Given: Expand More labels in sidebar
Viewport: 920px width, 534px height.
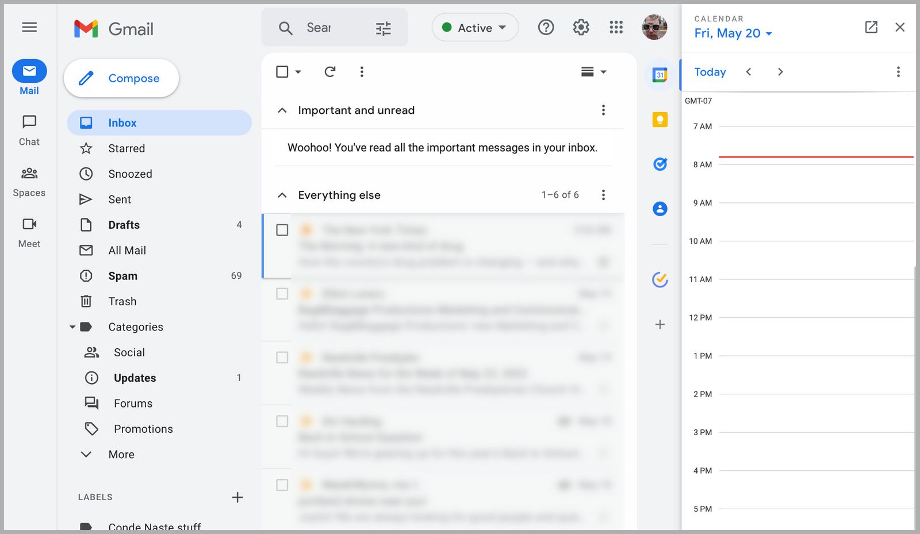Looking at the screenshot, I should point(121,454).
